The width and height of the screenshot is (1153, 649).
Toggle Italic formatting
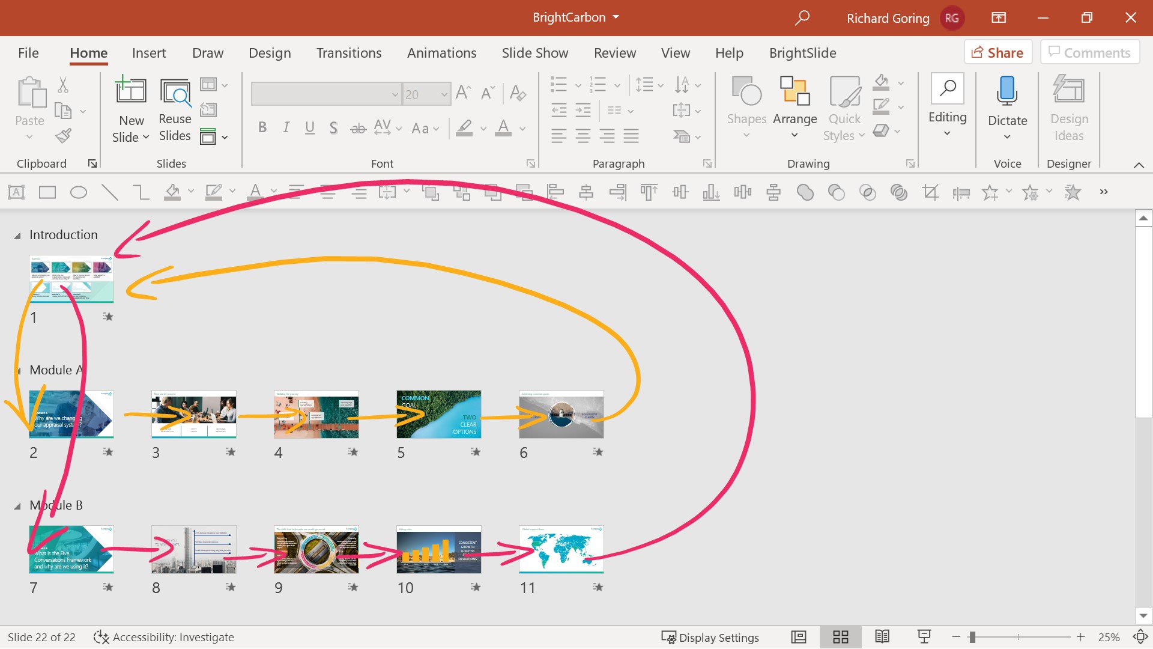(x=286, y=127)
